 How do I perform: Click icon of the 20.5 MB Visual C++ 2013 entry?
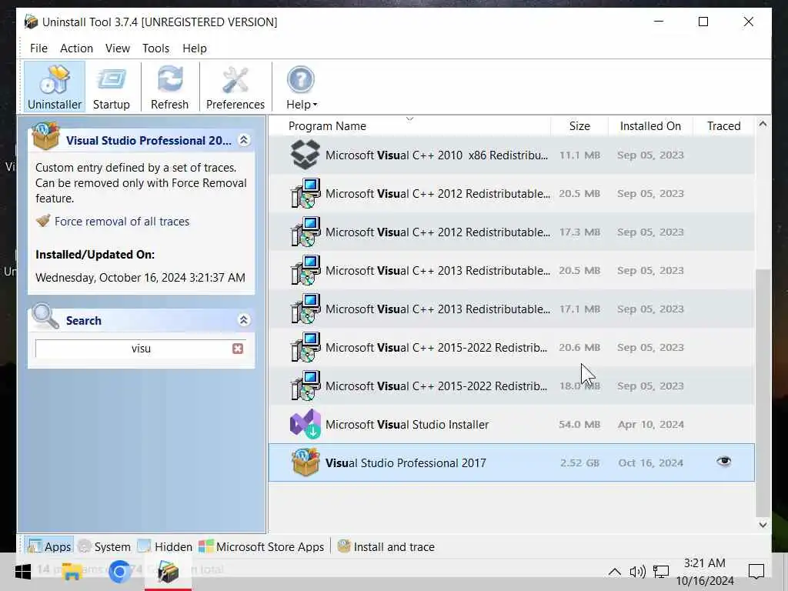305,270
